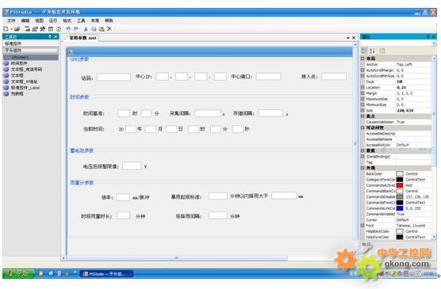The width and height of the screenshot is (441, 289).
Task: Open the 文件 menu
Action: 12,21
